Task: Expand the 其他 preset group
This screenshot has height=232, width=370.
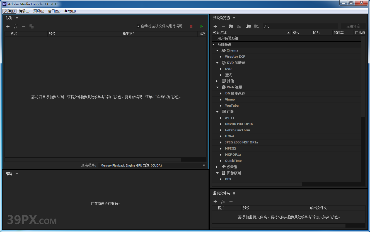Action: coord(217,81)
